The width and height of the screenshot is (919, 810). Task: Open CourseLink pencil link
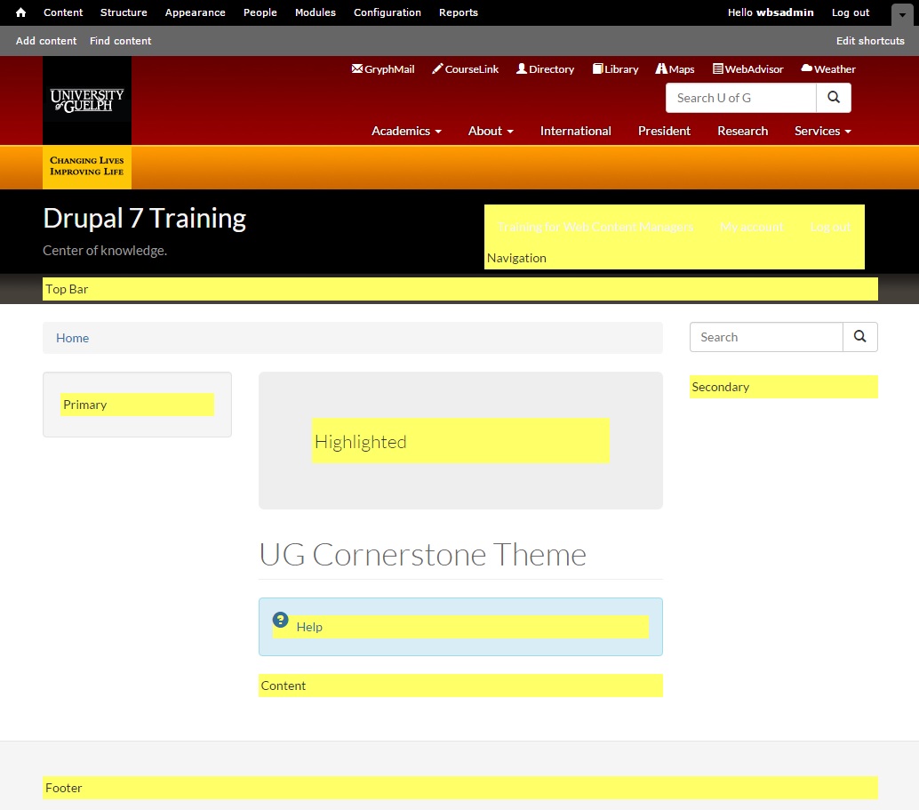click(466, 69)
